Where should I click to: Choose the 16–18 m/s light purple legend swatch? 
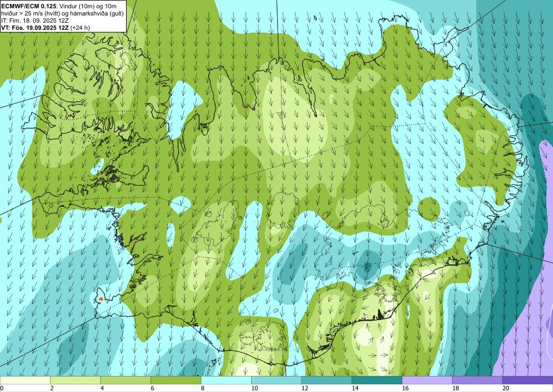pyautogui.click(x=427, y=380)
